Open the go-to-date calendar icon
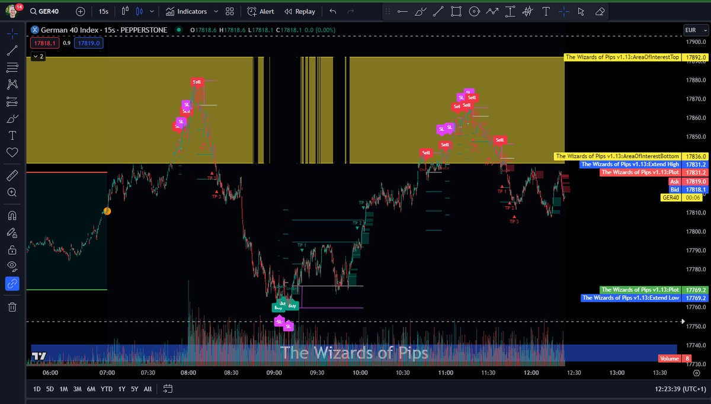Viewport: 711px width, 404px height. pos(168,389)
